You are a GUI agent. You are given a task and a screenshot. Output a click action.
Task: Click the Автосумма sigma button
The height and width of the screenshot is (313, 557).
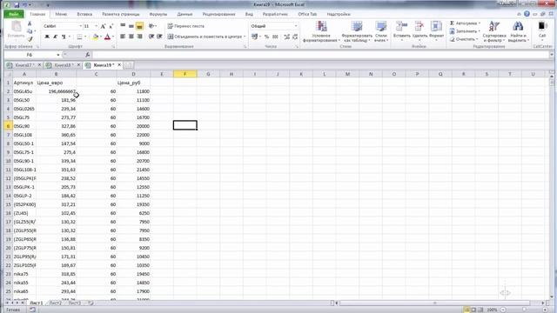(463, 23)
